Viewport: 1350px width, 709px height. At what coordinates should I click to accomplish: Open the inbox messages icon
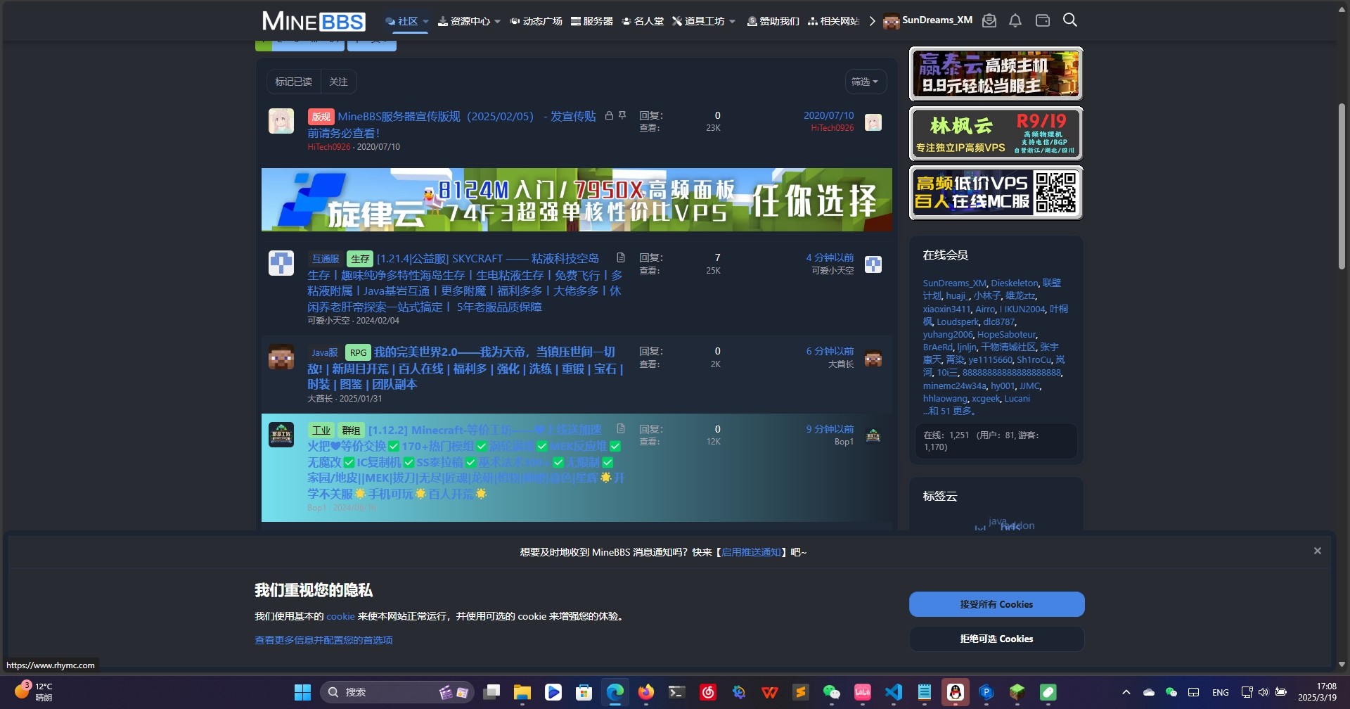pyautogui.click(x=989, y=20)
